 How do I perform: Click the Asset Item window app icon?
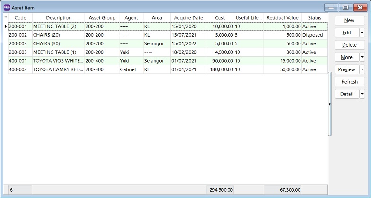(6, 8)
